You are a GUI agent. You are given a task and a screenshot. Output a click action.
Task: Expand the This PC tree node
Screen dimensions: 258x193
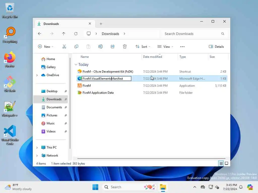coord(37,148)
